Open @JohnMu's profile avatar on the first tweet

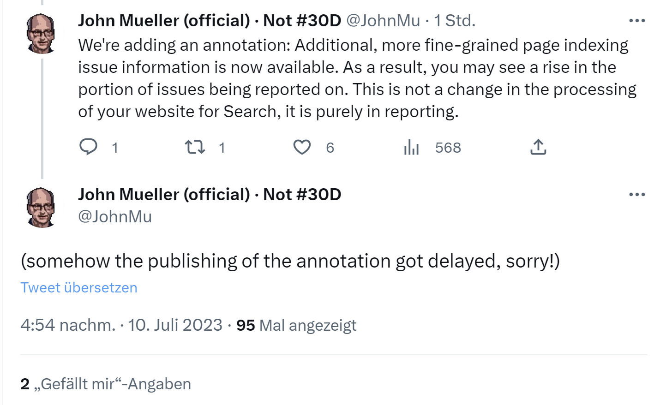41,32
